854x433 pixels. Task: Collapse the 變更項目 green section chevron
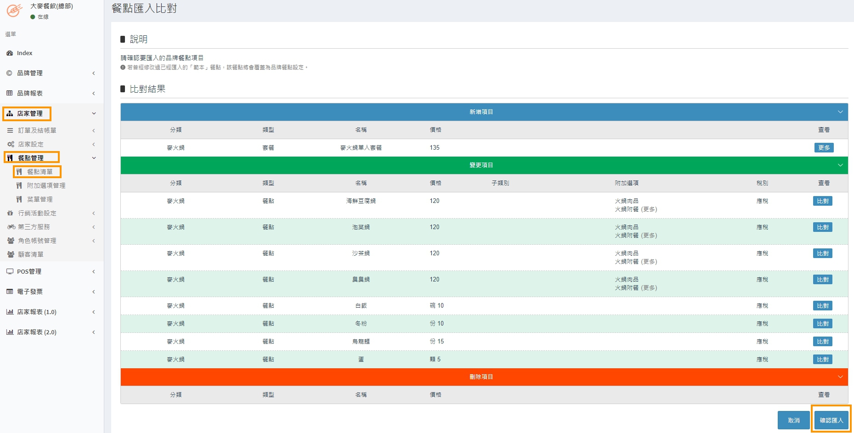[840, 165]
